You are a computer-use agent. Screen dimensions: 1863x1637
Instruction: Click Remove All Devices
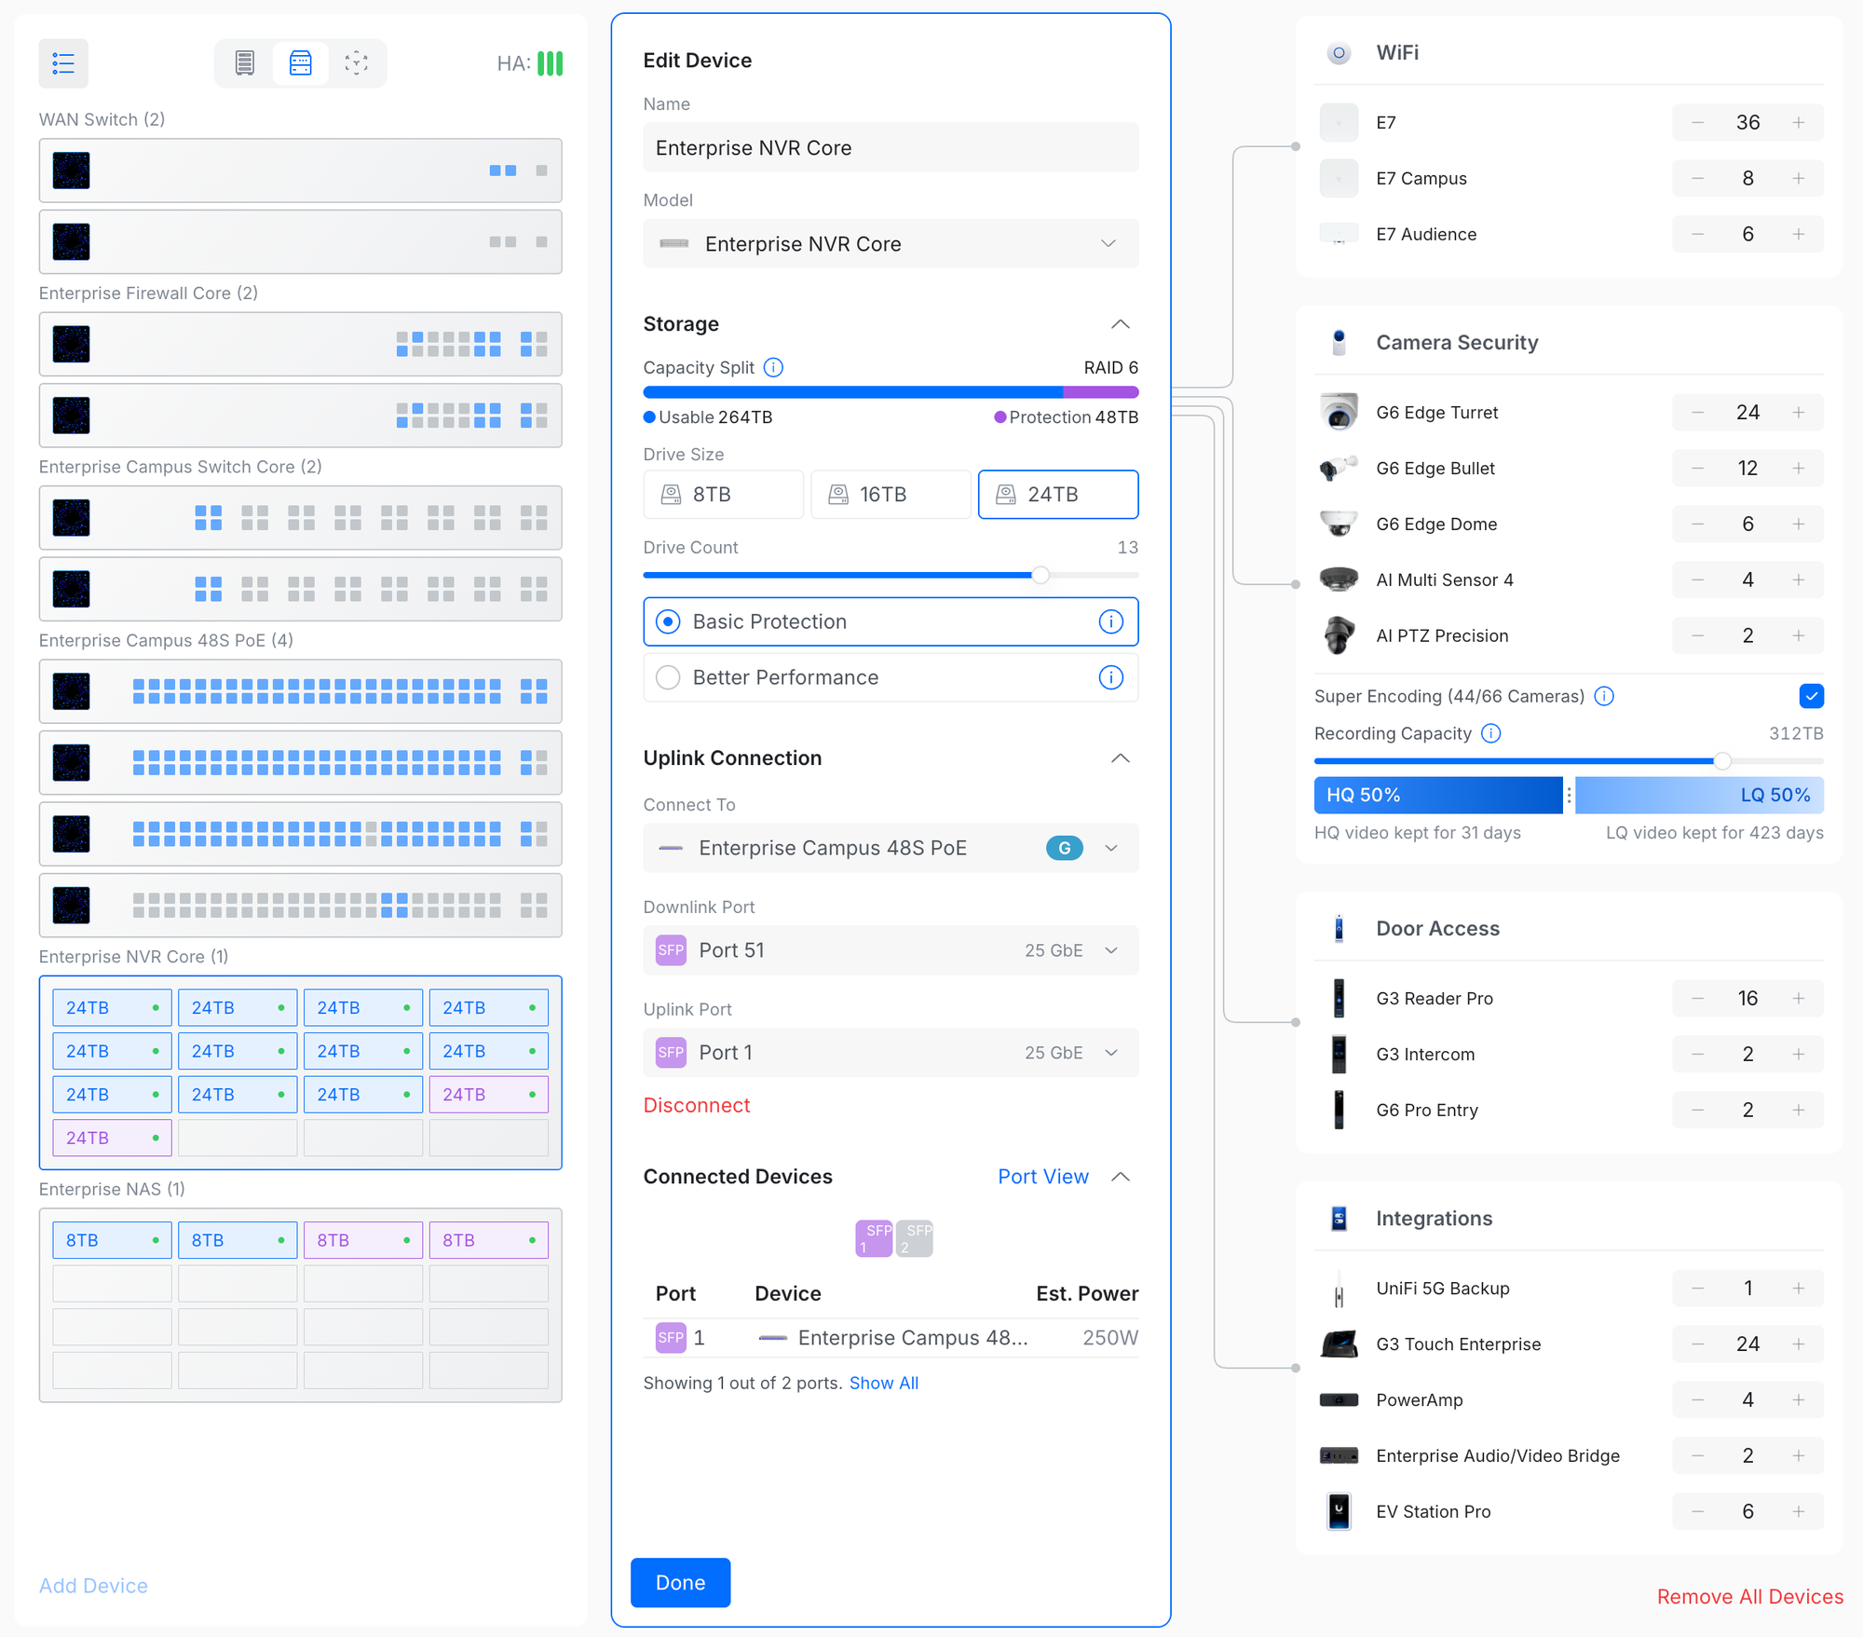(x=1750, y=1597)
